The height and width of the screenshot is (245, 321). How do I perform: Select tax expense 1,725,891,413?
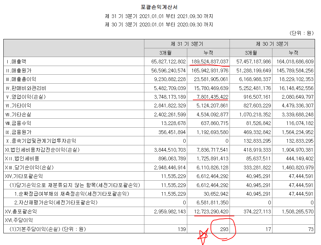pyautogui.click(x=212, y=159)
